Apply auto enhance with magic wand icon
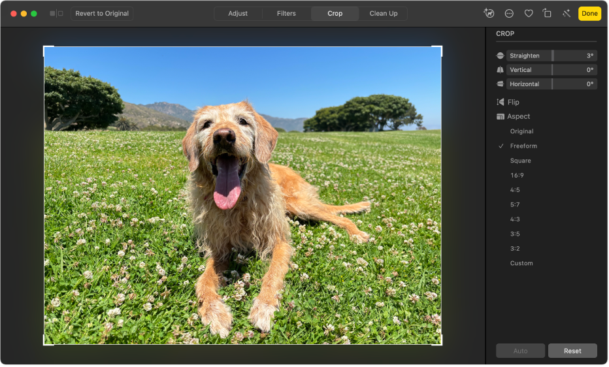 [x=566, y=13]
